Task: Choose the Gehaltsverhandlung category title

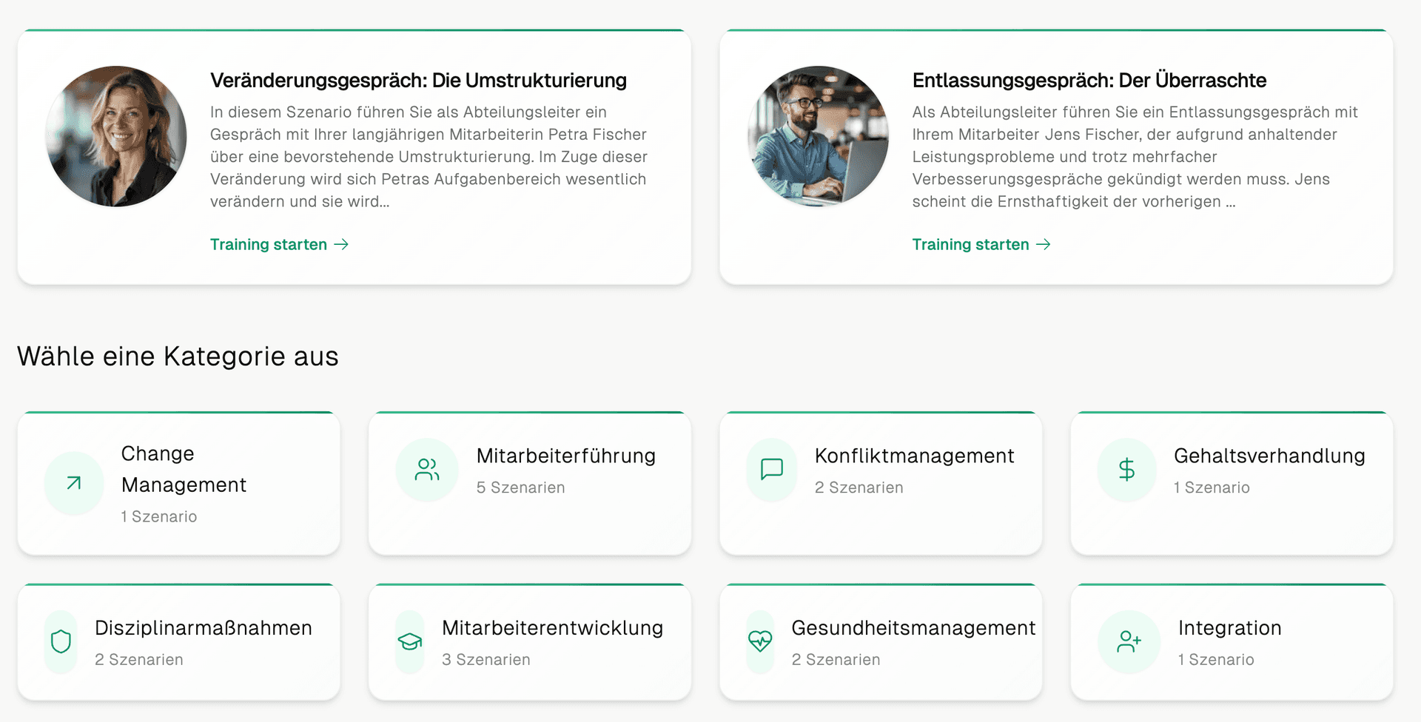Action: [1269, 456]
